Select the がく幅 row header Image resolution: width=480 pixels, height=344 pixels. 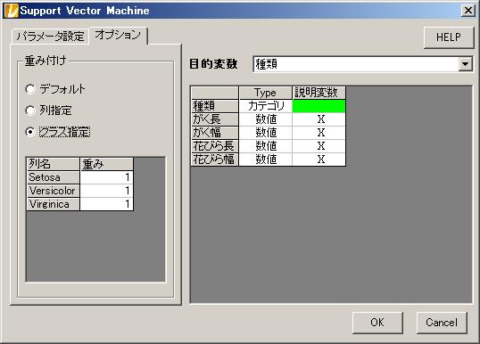tap(215, 133)
